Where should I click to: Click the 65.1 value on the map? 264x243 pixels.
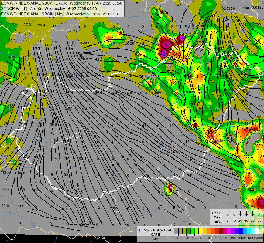tap(83, 158)
